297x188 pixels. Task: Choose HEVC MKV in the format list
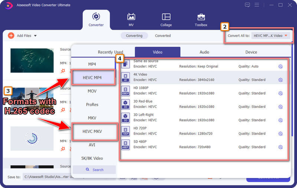(x=92, y=131)
